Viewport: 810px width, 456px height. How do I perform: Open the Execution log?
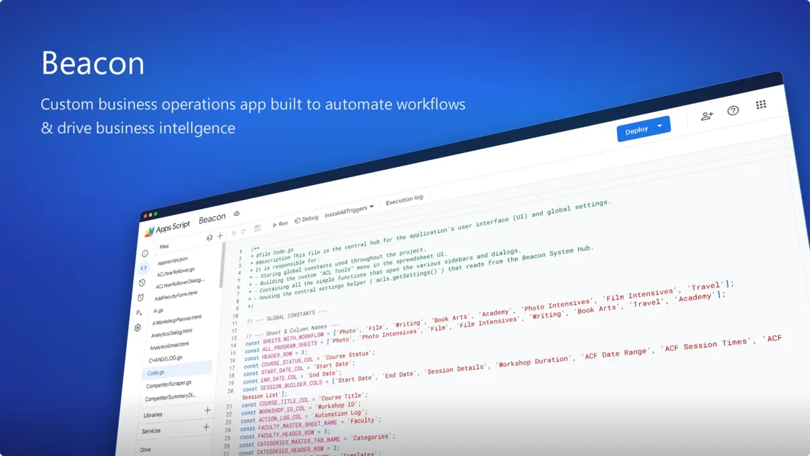click(404, 200)
